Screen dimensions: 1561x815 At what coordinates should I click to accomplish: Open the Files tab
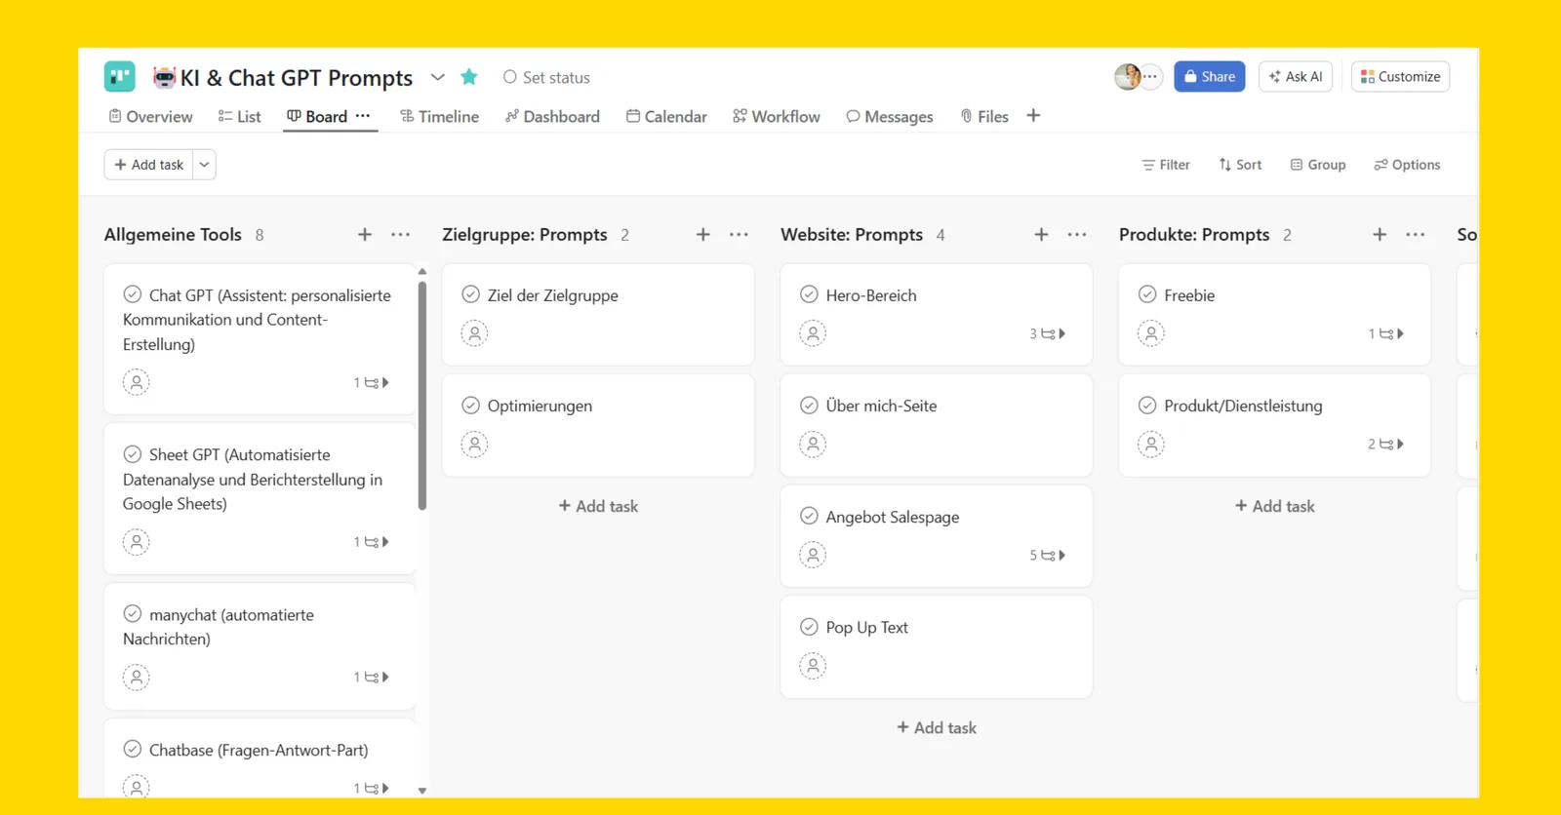point(984,116)
